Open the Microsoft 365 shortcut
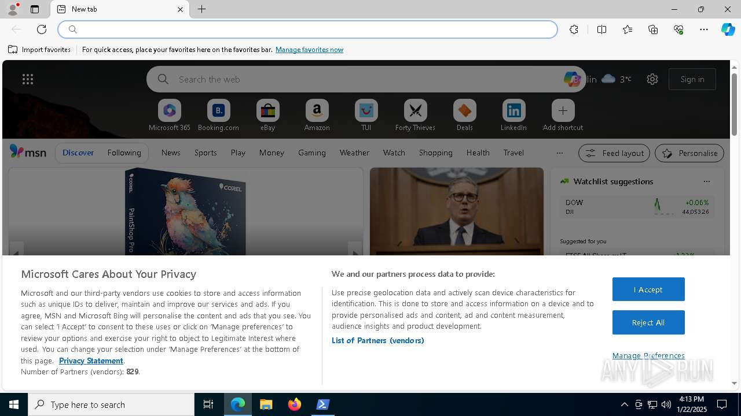Screen dimensions: 741x416 [x=169, y=116]
